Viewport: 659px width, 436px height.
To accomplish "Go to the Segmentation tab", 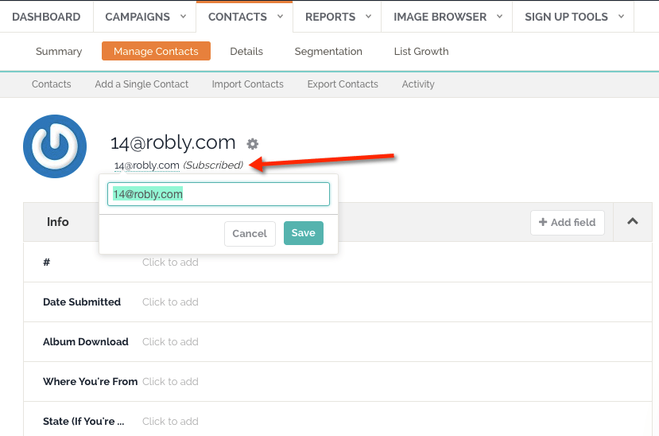I will coord(328,51).
